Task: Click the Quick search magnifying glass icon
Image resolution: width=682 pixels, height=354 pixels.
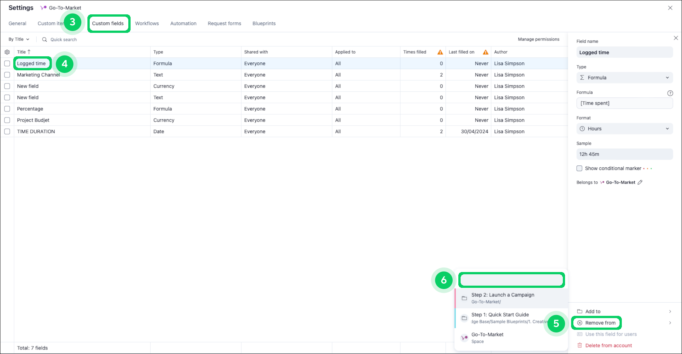Action: 44,39
